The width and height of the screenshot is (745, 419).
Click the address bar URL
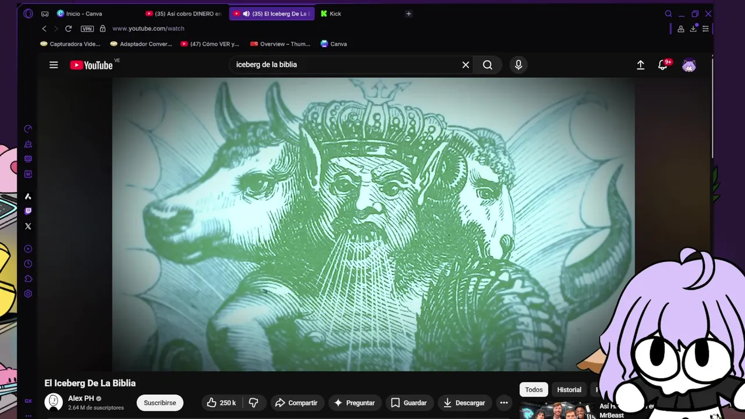(148, 29)
